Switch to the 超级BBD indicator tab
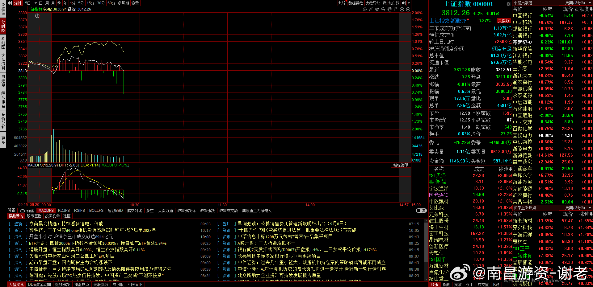Image resolution: width=593 pixels, height=287 pixels. (115, 211)
